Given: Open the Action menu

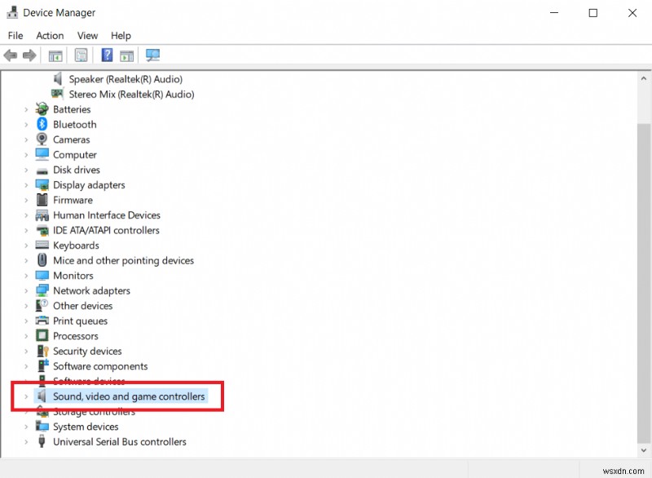Looking at the screenshot, I should (x=50, y=35).
